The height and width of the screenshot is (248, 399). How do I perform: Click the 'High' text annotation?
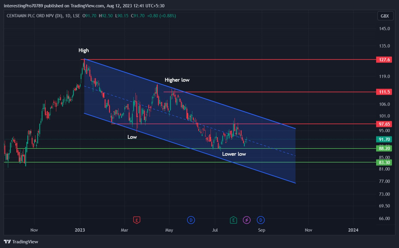pyautogui.click(x=84, y=50)
